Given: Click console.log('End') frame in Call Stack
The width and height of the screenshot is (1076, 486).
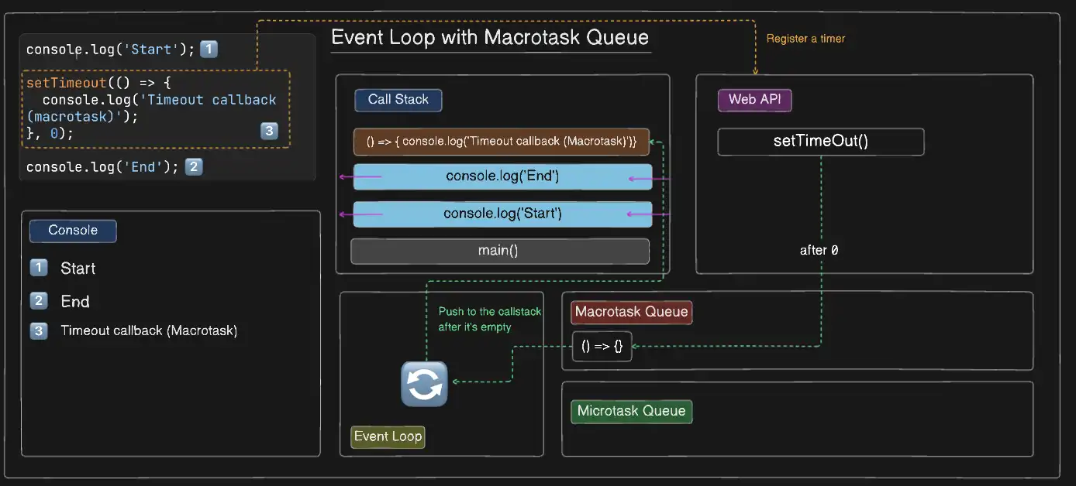Looking at the screenshot, I should 502,176.
